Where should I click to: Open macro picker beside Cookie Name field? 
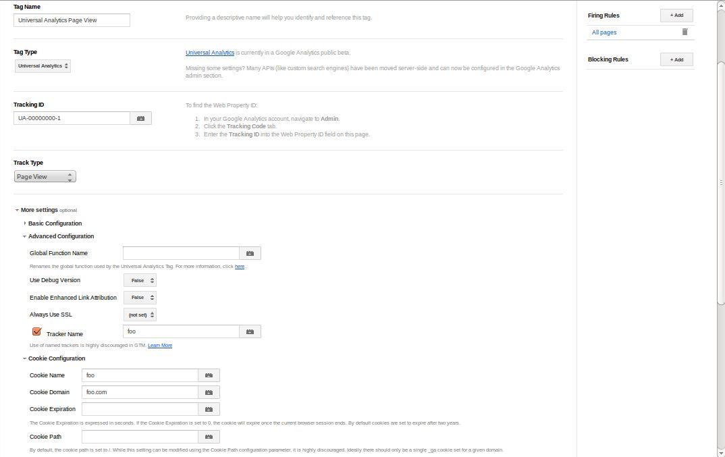point(209,375)
